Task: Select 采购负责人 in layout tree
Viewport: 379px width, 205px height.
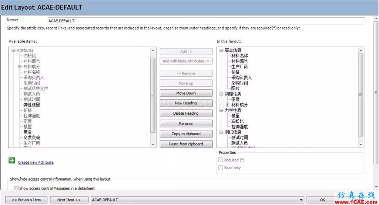Action: coord(241,77)
